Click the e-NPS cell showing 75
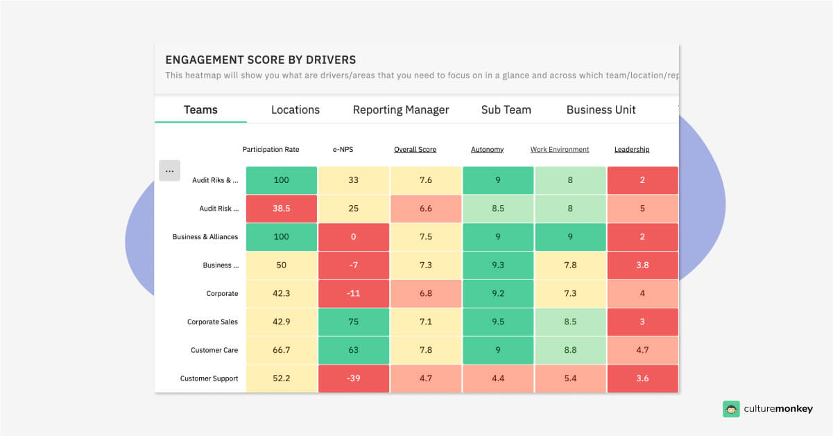Image resolution: width=833 pixels, height=436 pixels. 354,322
